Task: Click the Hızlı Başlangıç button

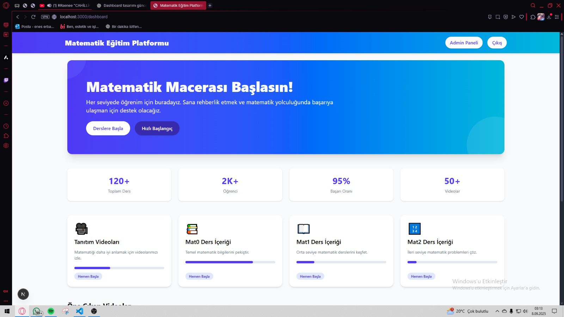Action: [157, 129]
